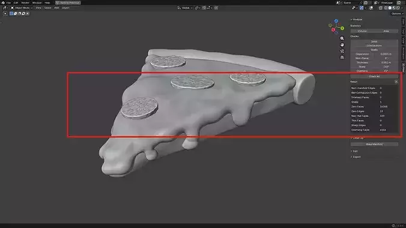Toggle camera view icon
This screenshot has width=406, height=228.
click(342, 51)
